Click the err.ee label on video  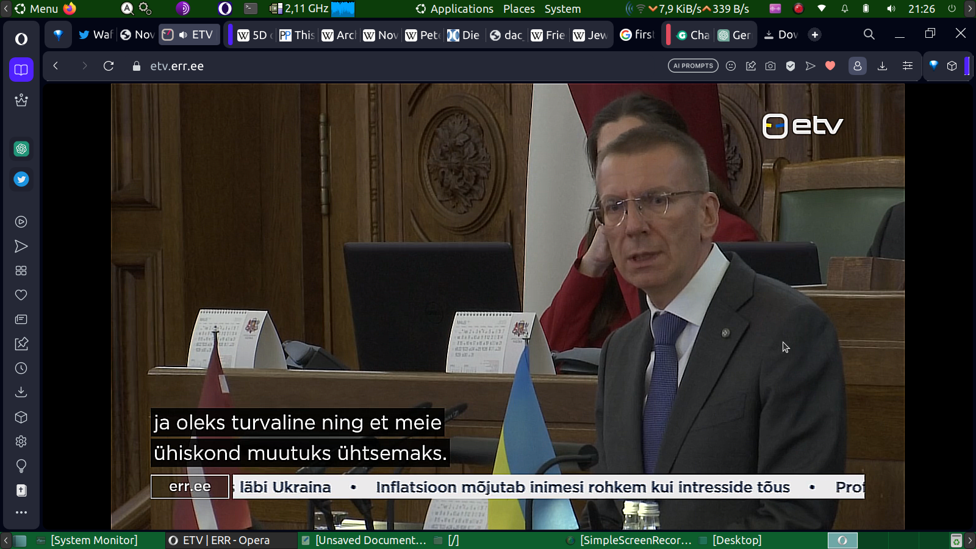click(x=190, y=487)
